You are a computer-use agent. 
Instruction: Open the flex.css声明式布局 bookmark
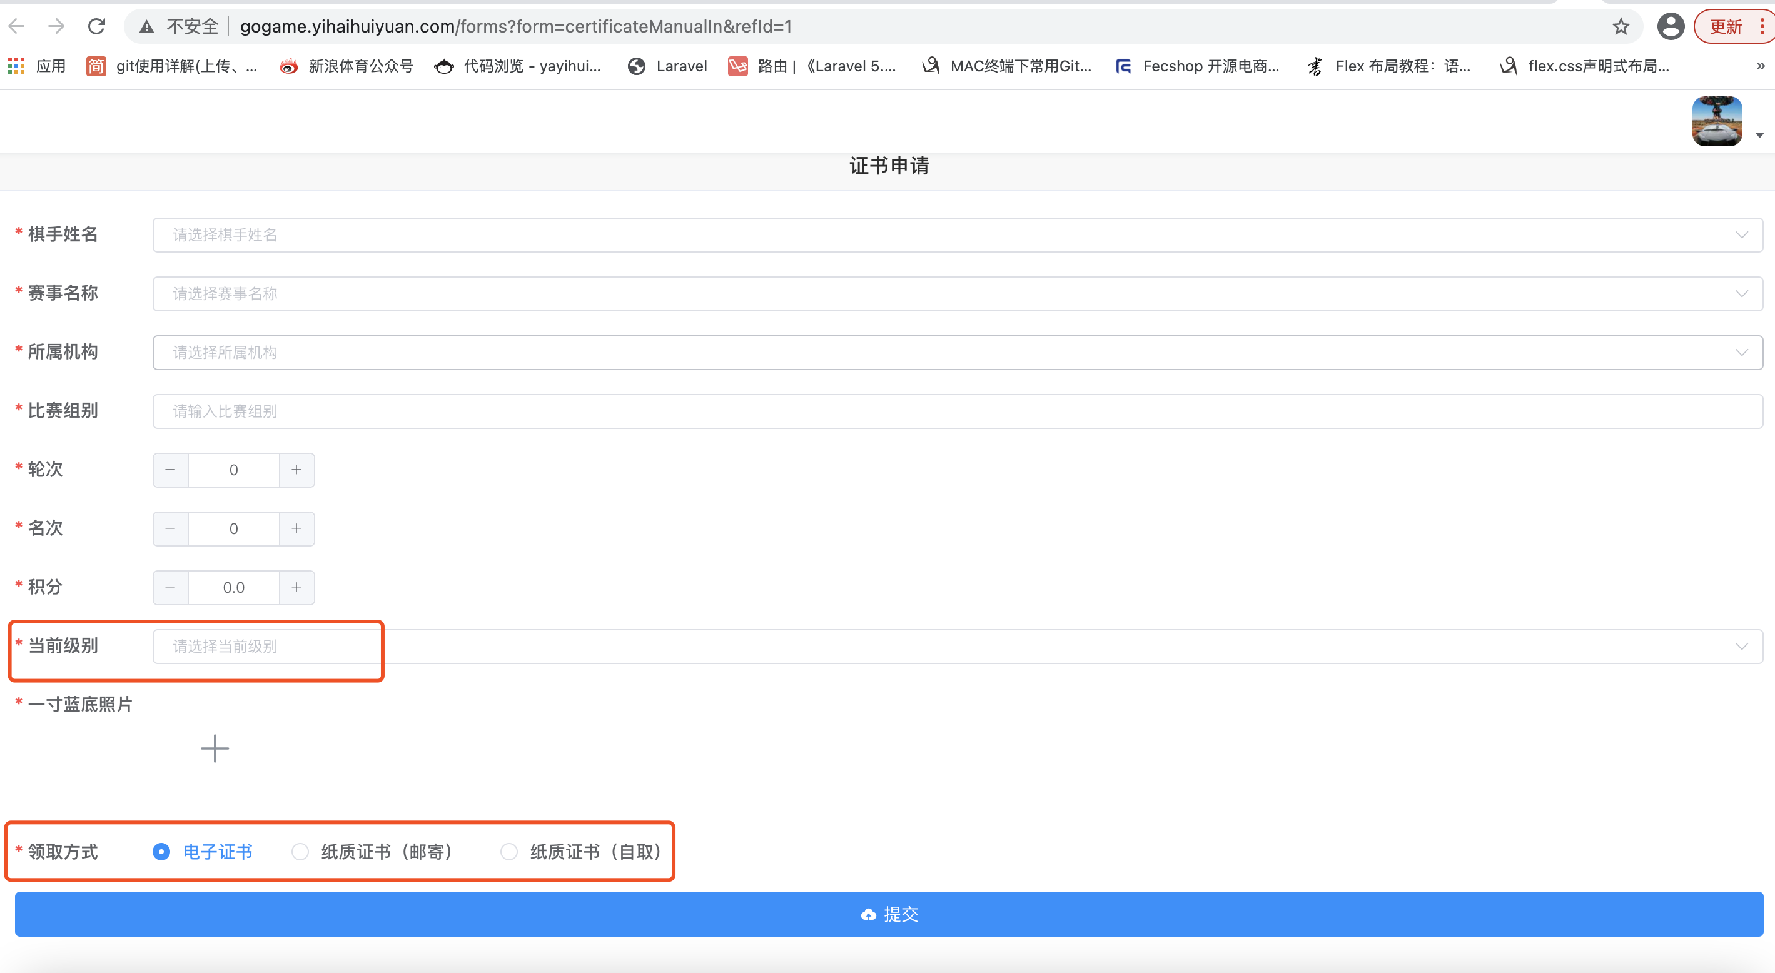click(1584, 66)
